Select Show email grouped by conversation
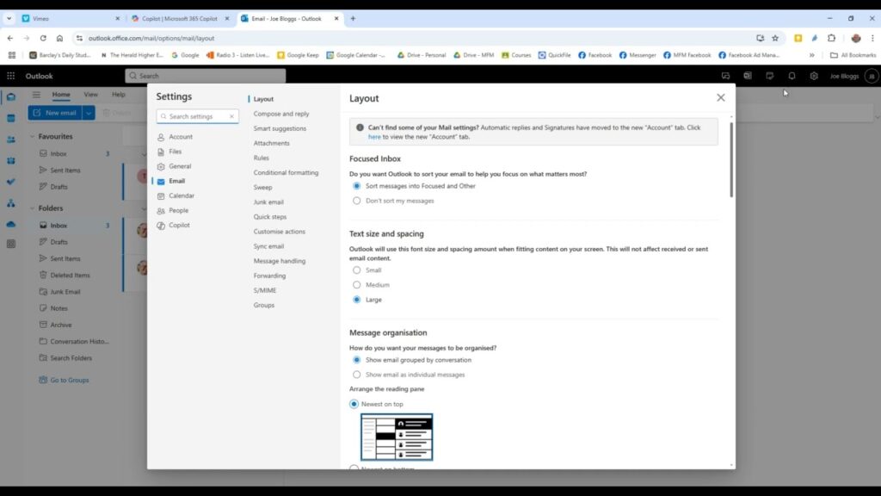The height and width of the screenshot is (496, 881). 357,360
